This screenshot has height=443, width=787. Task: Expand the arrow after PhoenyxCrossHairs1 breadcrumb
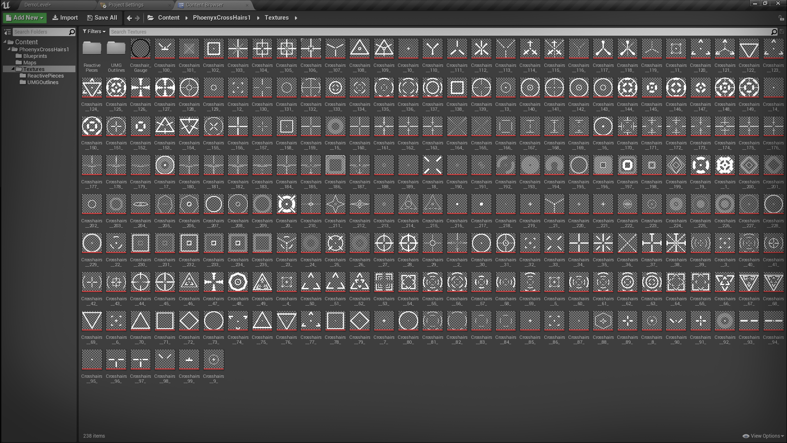click(x=258, y=18)
